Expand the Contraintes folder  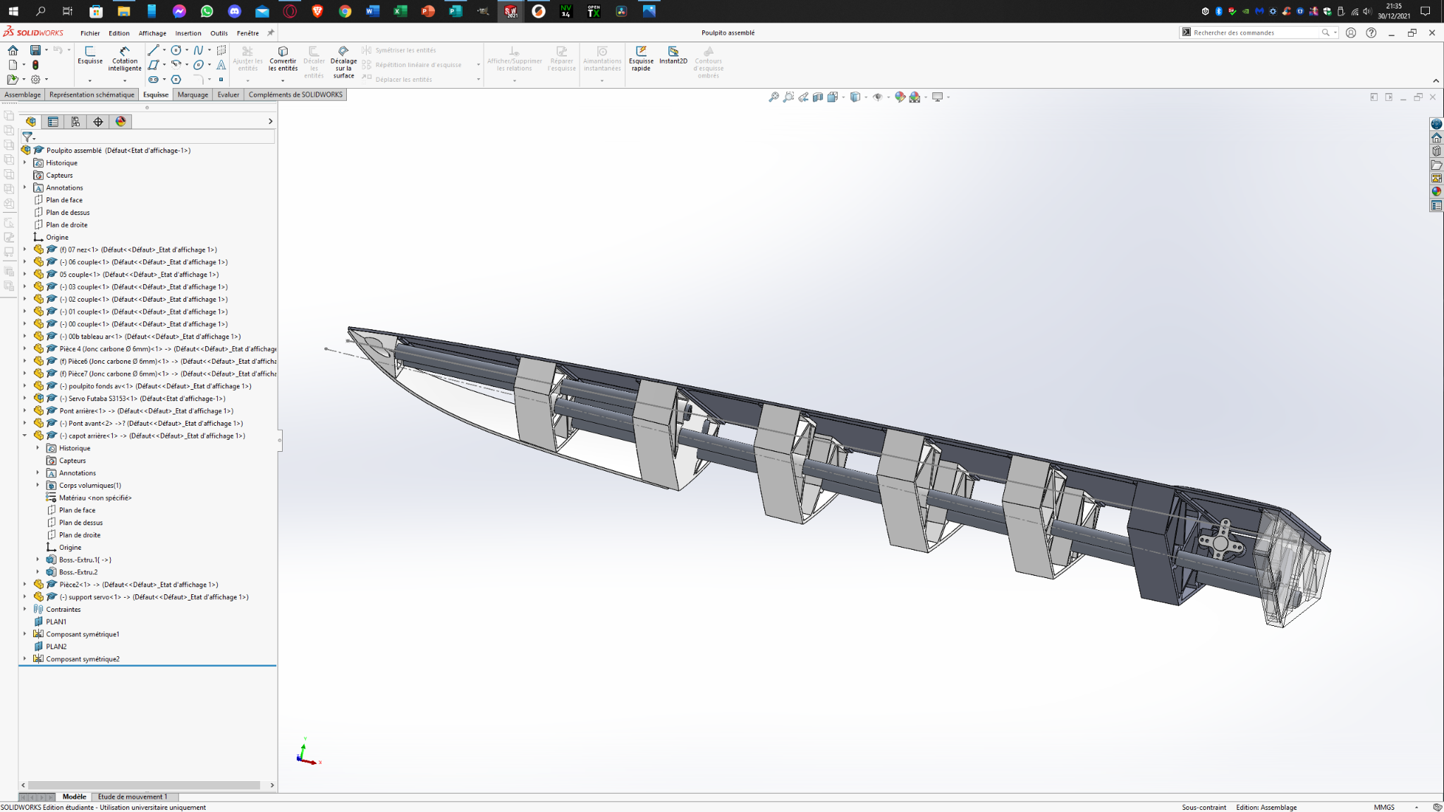25,610
